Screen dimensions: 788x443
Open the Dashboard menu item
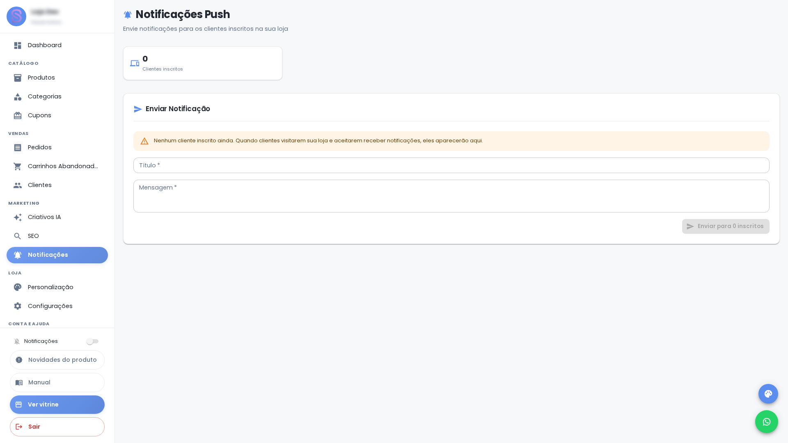point(57,46)
